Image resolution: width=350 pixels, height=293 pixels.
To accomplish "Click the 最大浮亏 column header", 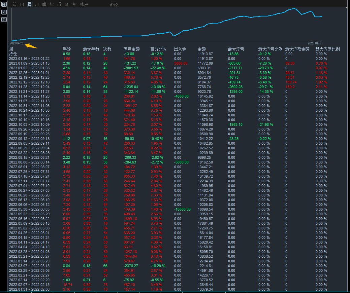I will click(236, 49).
